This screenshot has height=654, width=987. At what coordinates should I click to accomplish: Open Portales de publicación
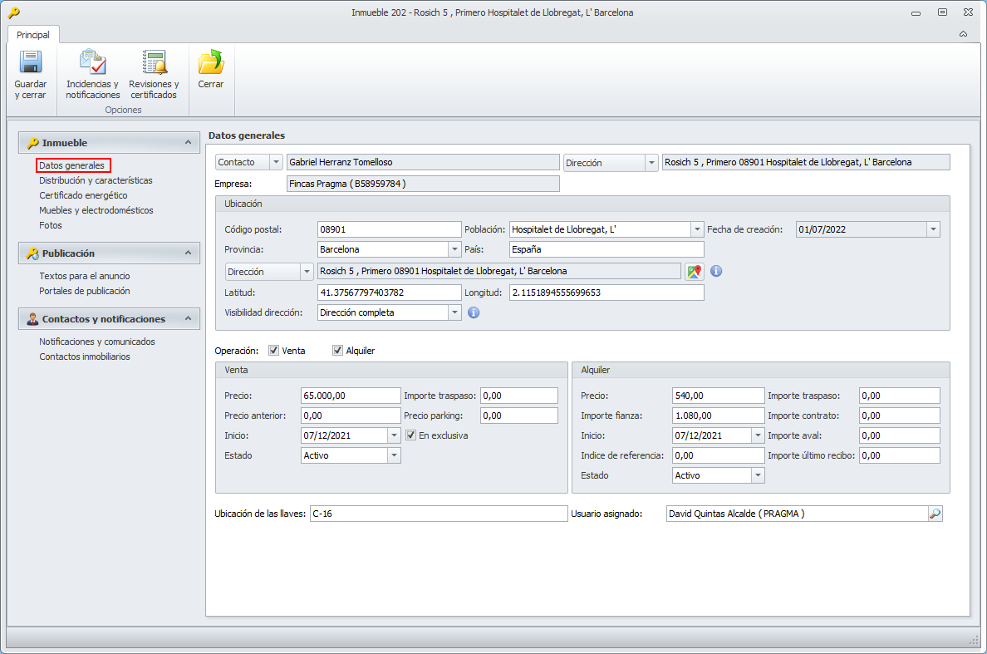[x=85, y=291]
